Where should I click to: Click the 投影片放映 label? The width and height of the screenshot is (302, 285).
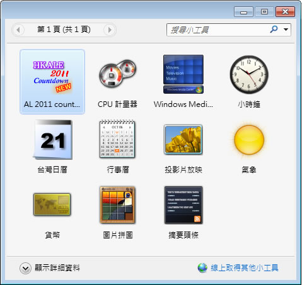[x=183, y=169]
